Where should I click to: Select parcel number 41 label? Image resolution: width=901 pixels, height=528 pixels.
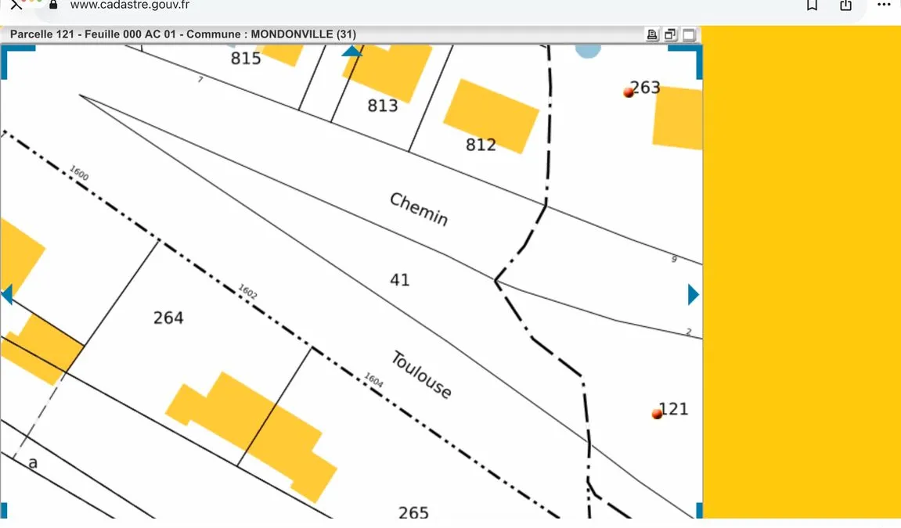[400, 280]
